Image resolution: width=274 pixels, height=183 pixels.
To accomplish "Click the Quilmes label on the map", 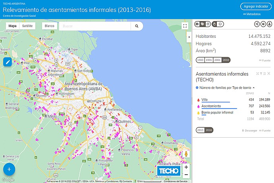I will tap(125, 121).
